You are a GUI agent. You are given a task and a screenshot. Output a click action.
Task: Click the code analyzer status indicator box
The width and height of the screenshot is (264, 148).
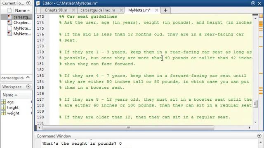(x=261, y=16)
